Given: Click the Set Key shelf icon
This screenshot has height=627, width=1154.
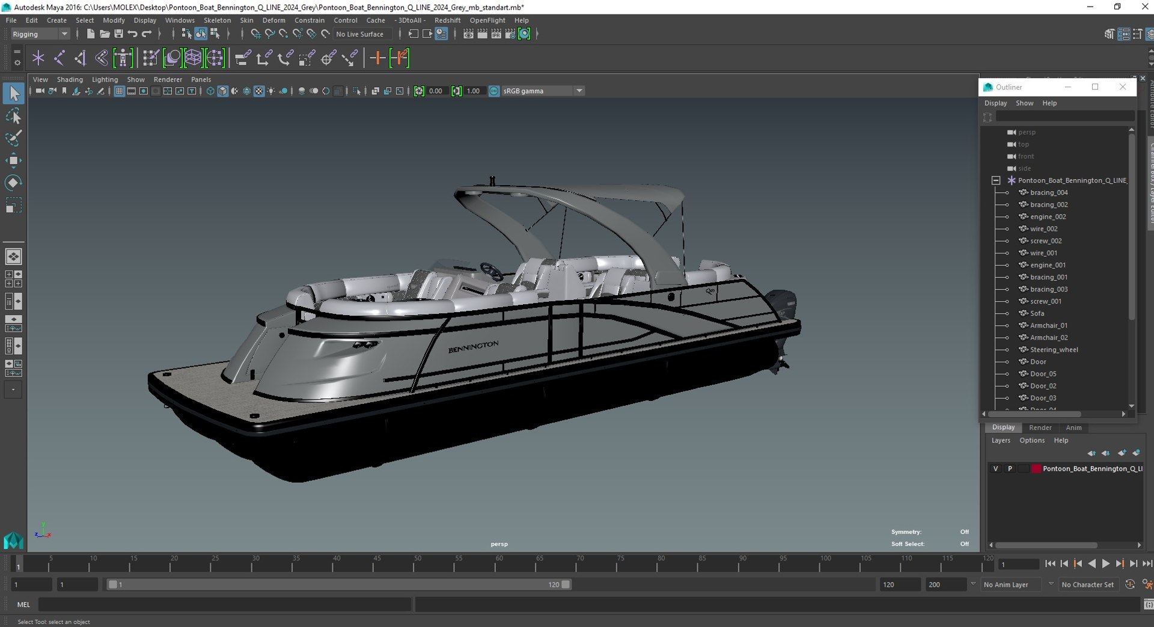Looking at the screenshot, I should pyautogui.click(x=377, y=58).
